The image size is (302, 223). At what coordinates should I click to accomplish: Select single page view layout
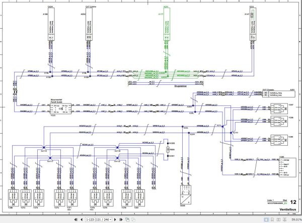click(x=266, y=219)
